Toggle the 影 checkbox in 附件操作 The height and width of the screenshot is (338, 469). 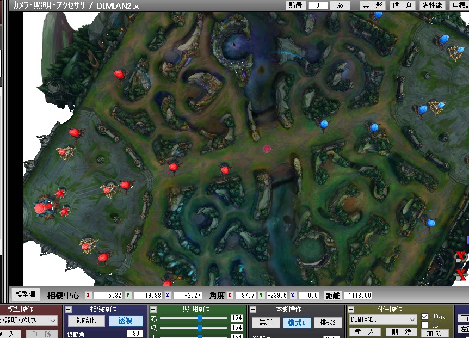[424, 325]
